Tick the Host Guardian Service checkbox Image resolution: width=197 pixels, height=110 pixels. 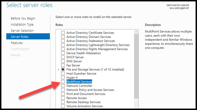click(x=63, y=73)
